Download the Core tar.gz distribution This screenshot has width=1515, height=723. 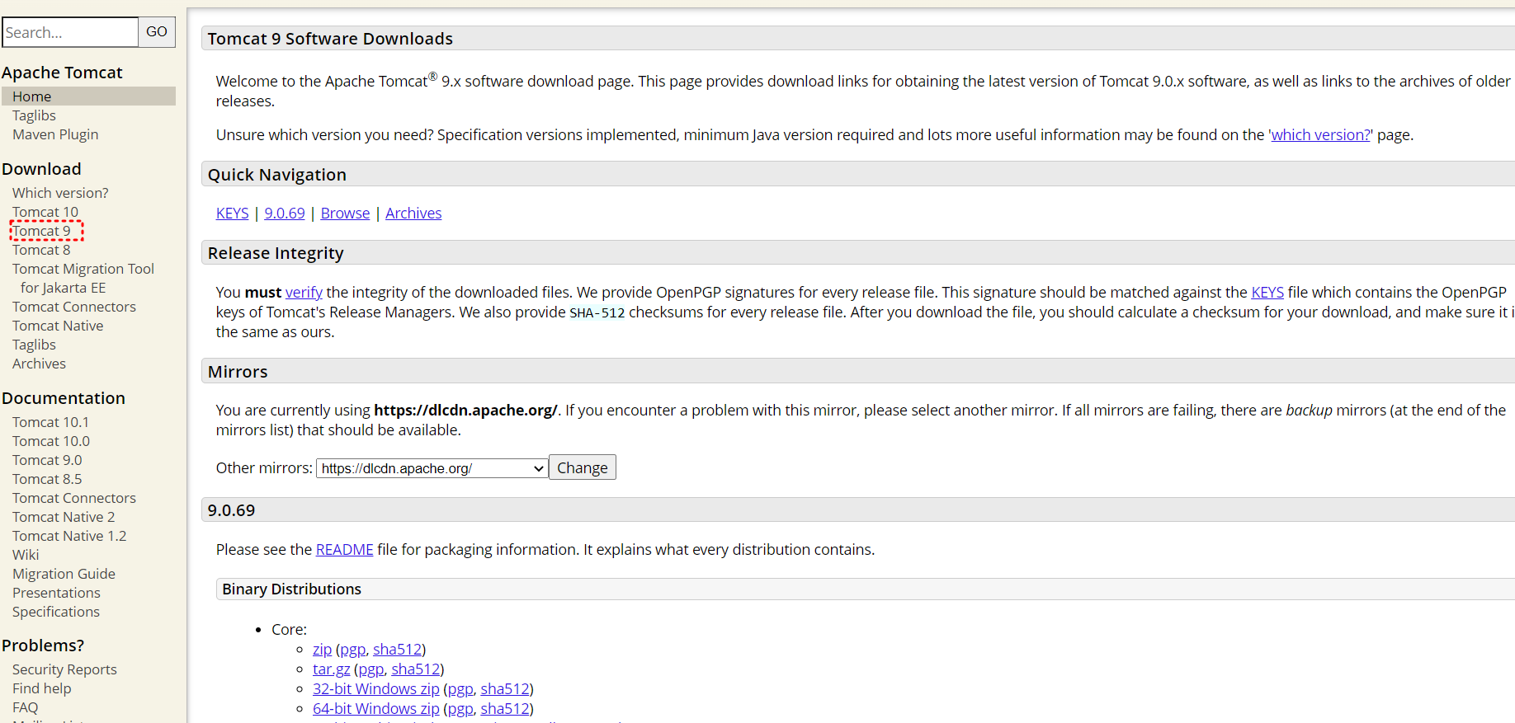(x=331, y=669)
